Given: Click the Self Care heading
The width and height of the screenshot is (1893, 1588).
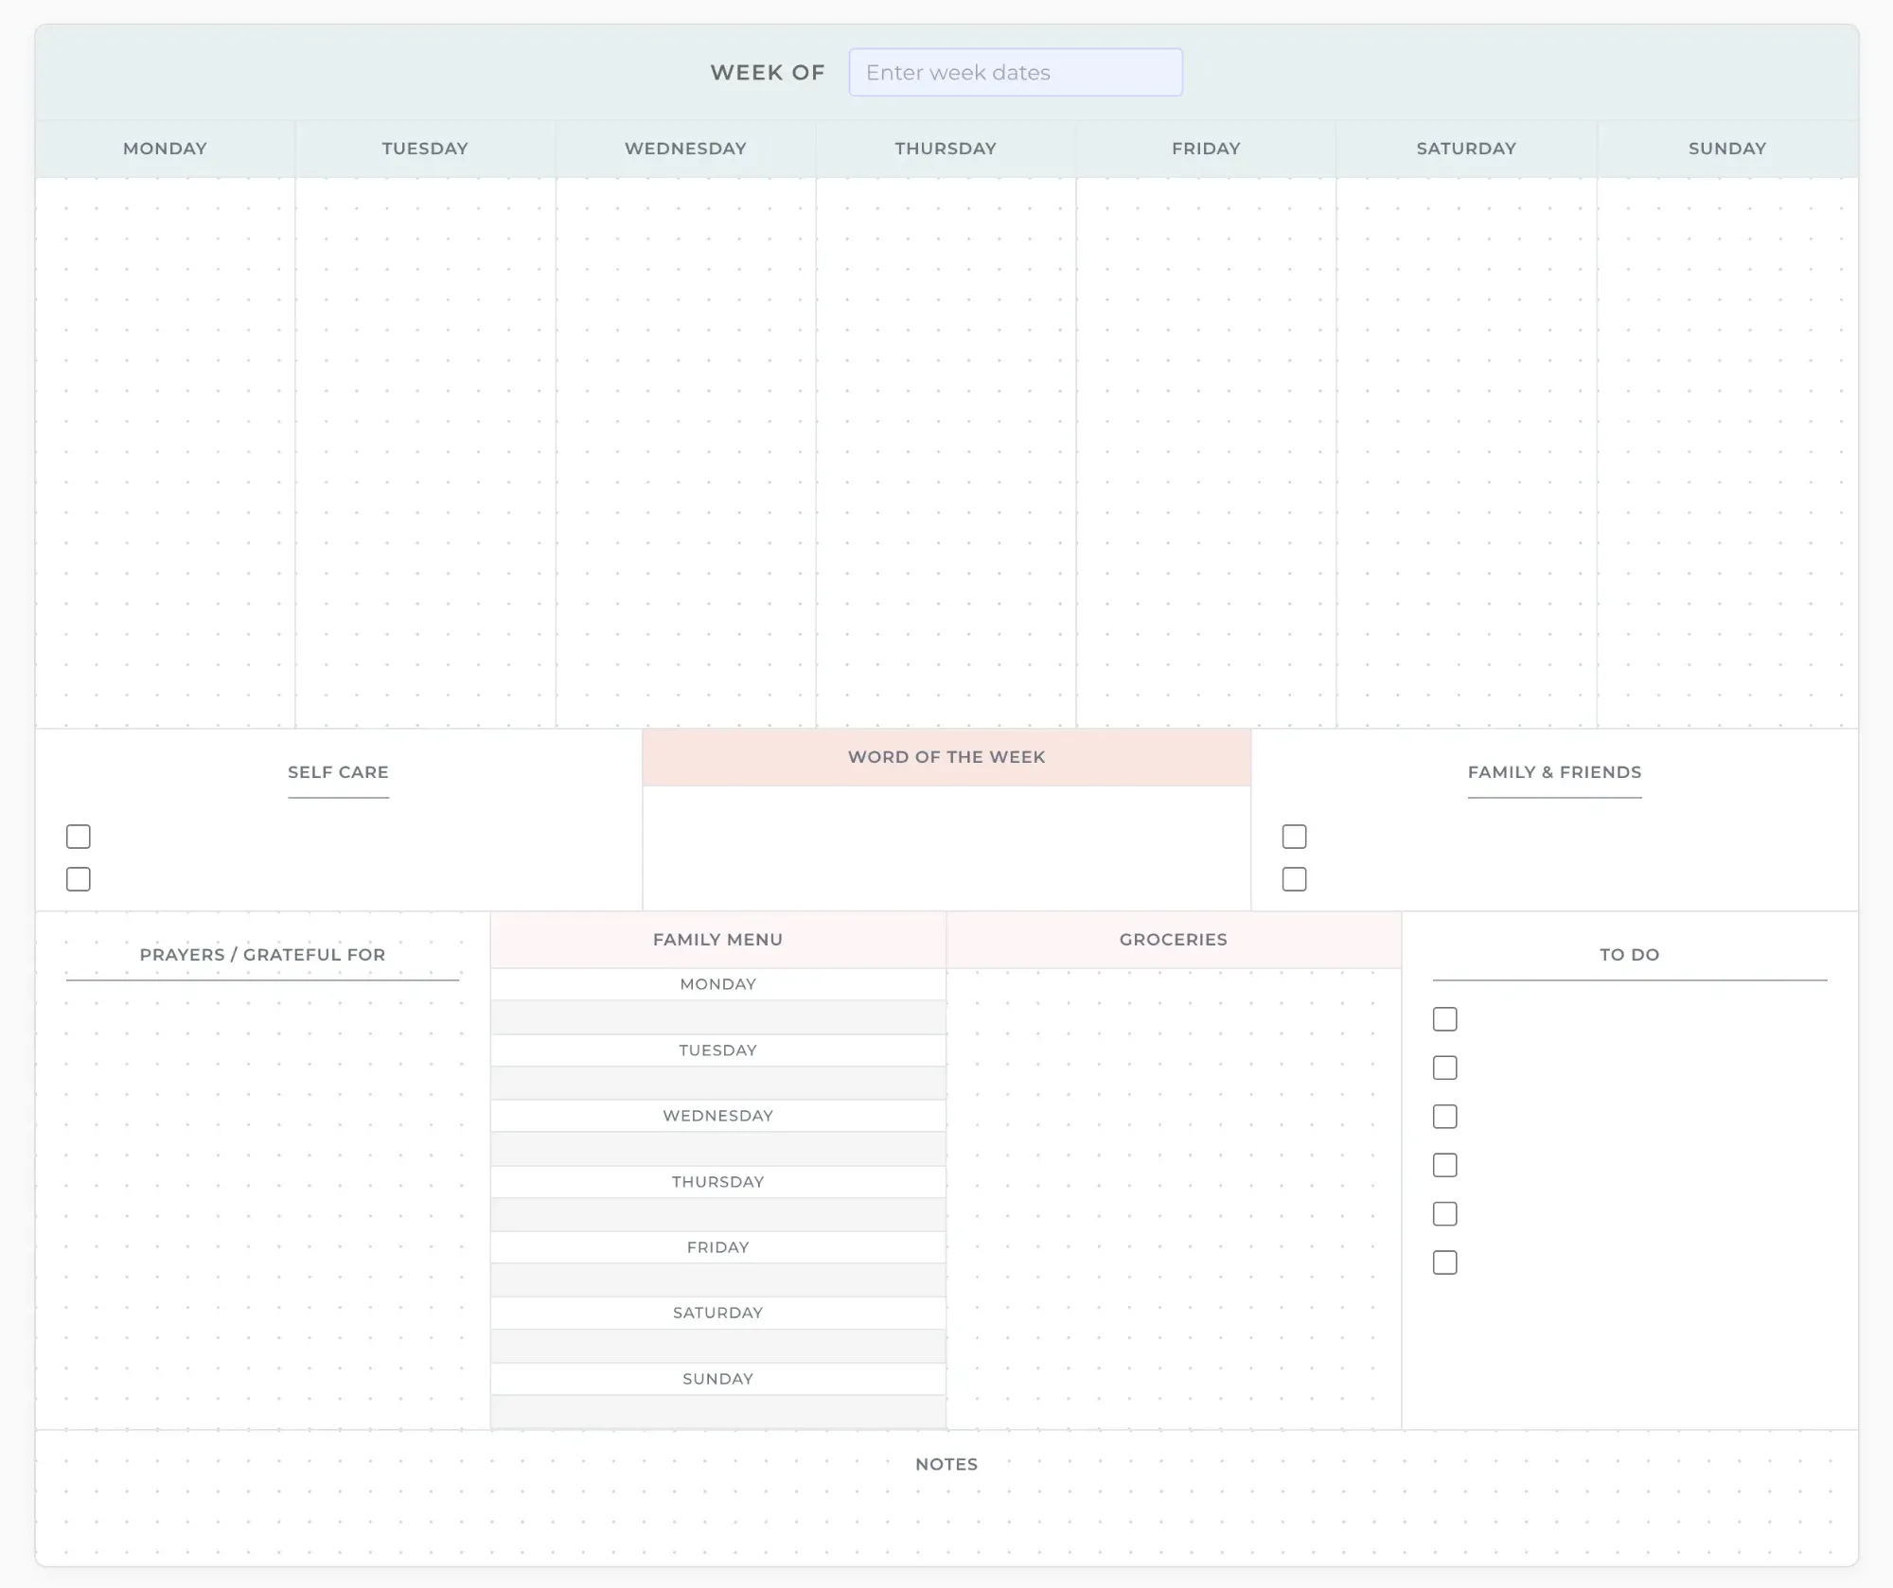Looking at the screenshot, I should pos(338,772).
